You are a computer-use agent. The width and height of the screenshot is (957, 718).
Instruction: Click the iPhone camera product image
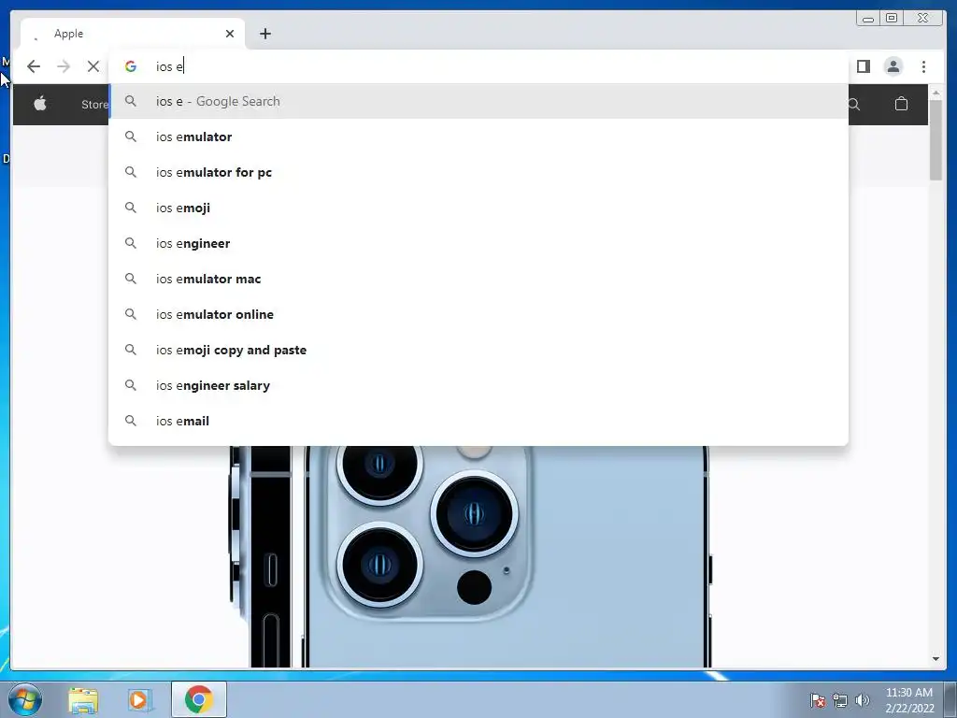tap(470, 557)
